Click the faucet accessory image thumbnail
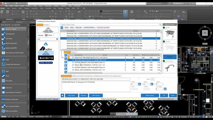Screen dimensions: 213x120 coord(170,68)
